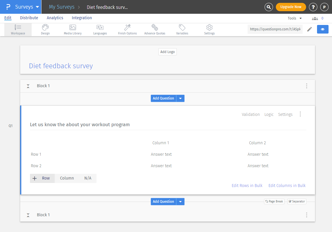Click the survey URL field
The image size is (332, 232).
click(x=275, y=29)
